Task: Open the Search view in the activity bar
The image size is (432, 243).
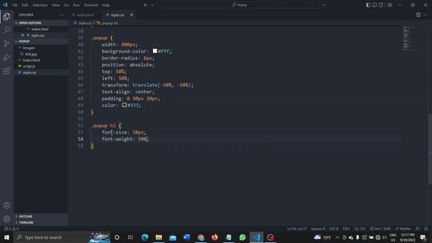Action: pyautogui.click(x=7, y=30)
